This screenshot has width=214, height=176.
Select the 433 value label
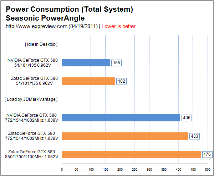194,136
